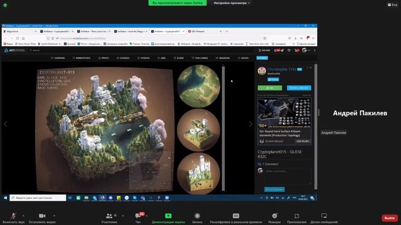Viewport: 401px width, 225px height.
Task: Open ArtStation Challenges menu item
Action: tap(200, 58)
